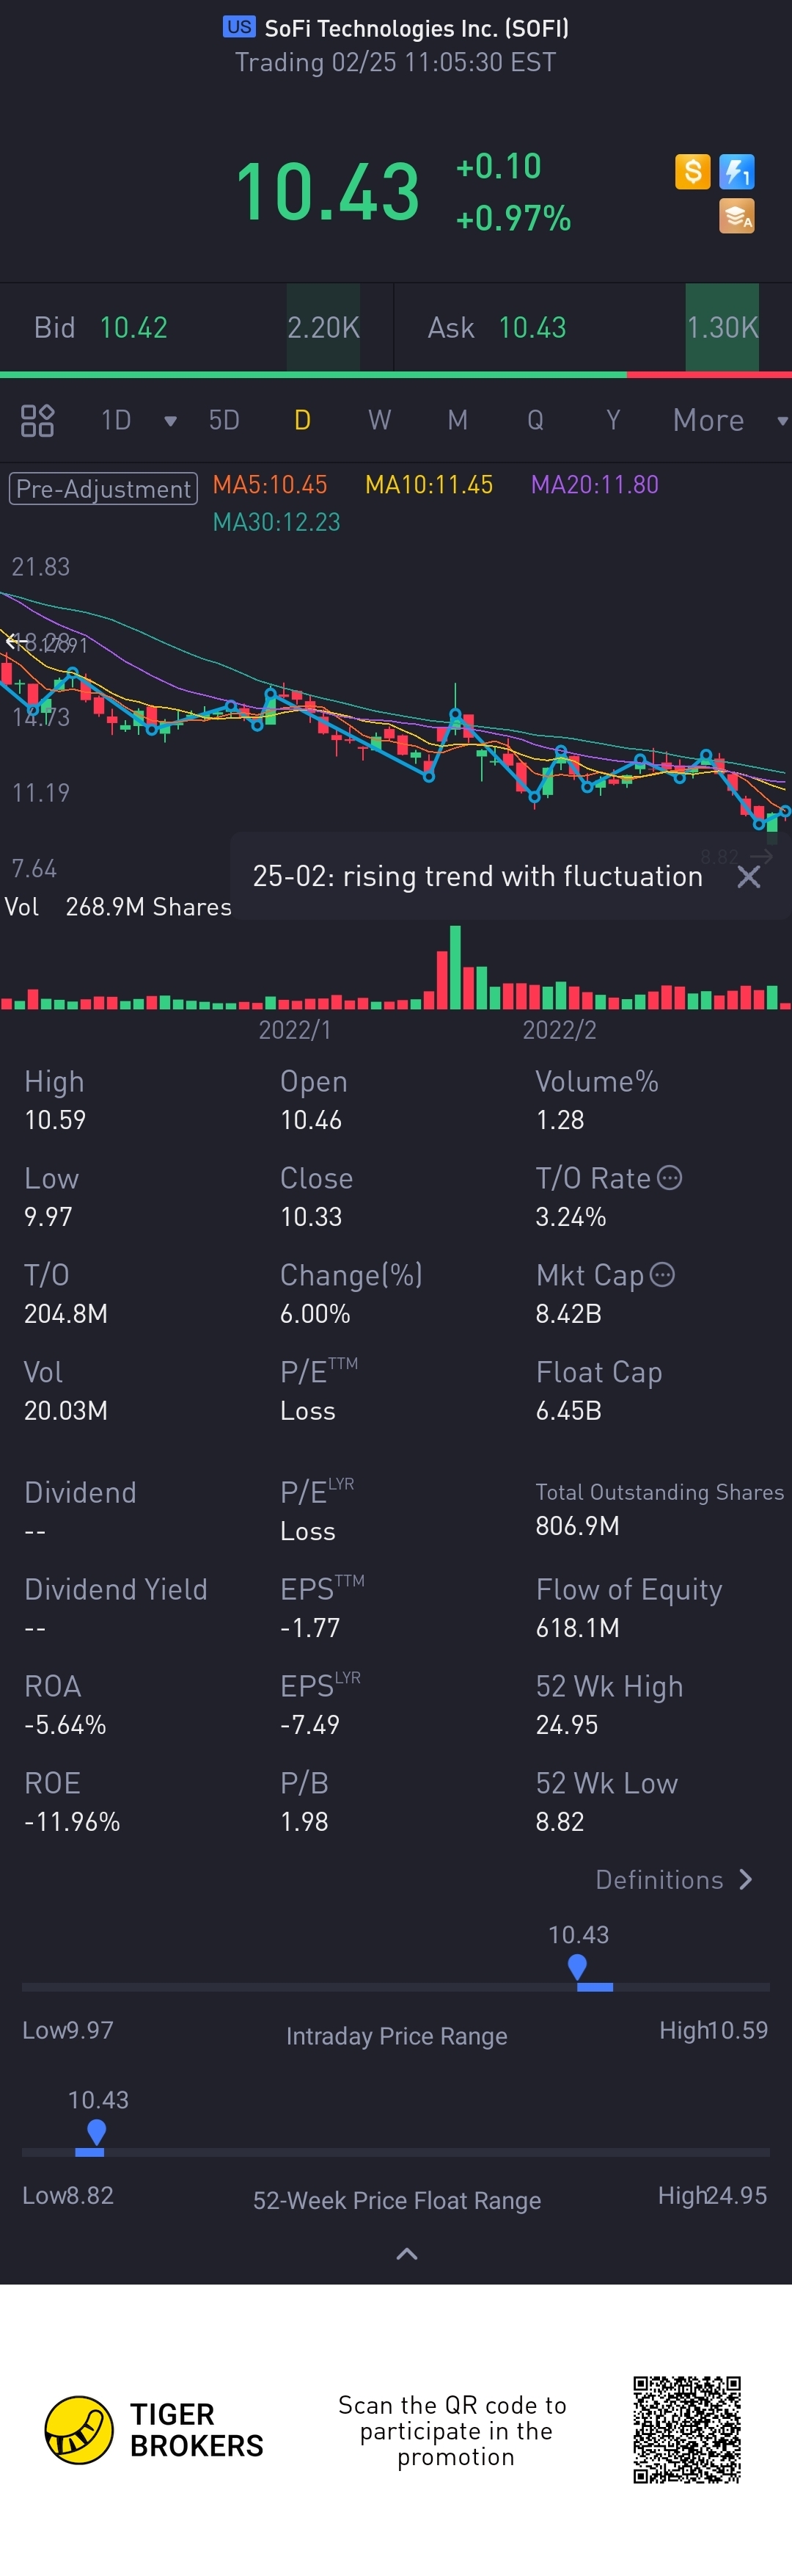The width and height of the screenshot is (792, 2576).
Task: Tap the Intraday Price Range marker
Action: (x=577, y=1967)
